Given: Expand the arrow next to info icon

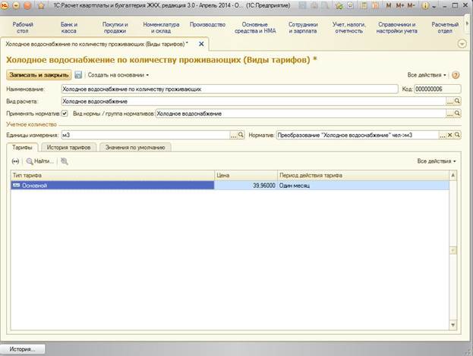Looking at the screenshot, I should [434, 6].
